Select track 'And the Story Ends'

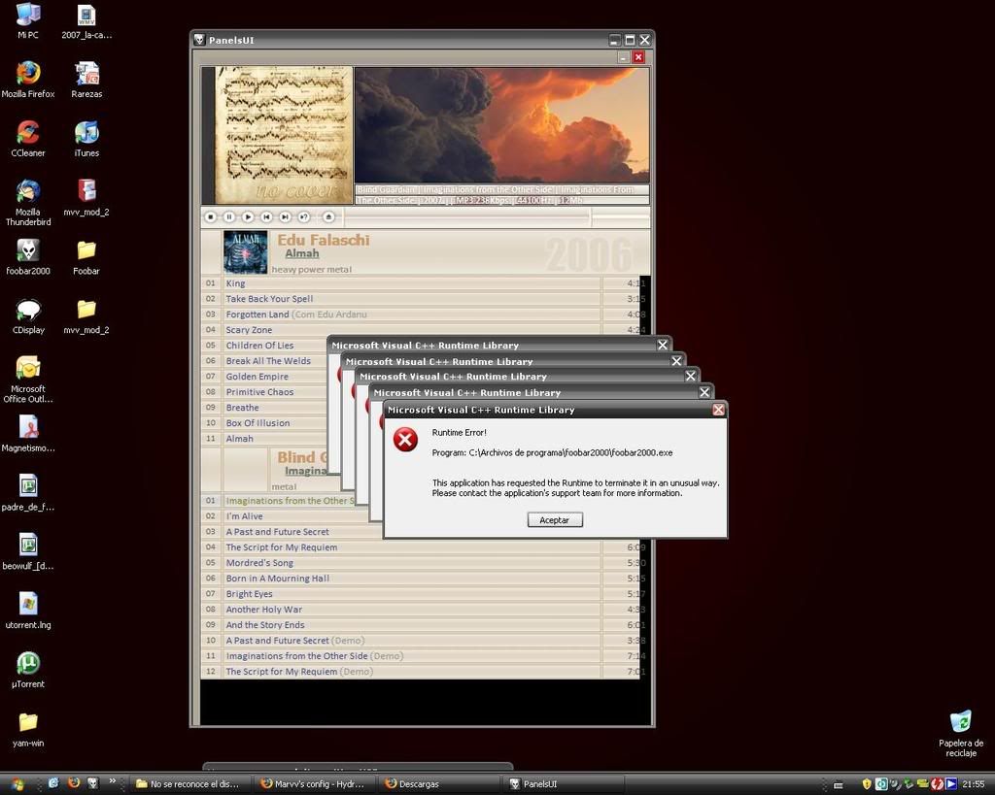click(424, 625)
